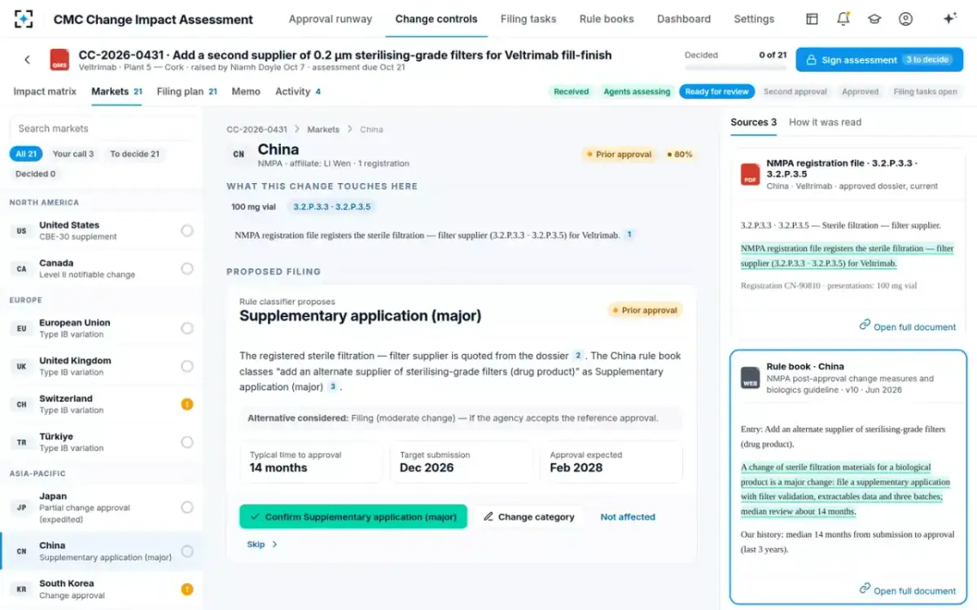Click the Decided 0 of 21 progress bar
Image resolution: width=977 pixels, height=610 pixels.
coord(736,68)
